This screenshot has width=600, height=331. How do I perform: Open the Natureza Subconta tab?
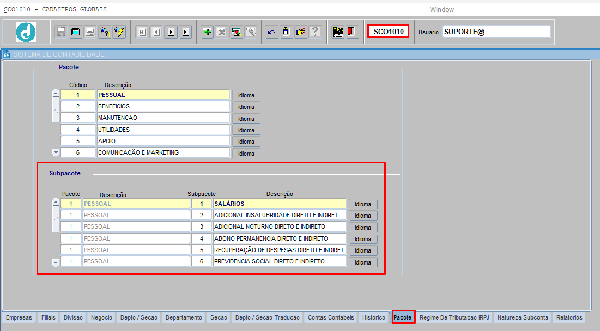point(523,317)
